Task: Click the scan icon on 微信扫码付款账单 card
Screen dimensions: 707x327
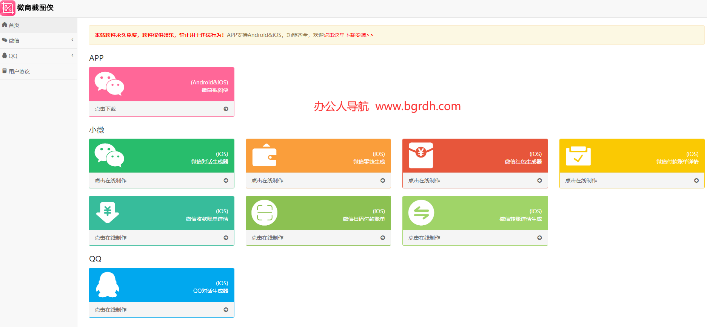Action: coord(264,212)
